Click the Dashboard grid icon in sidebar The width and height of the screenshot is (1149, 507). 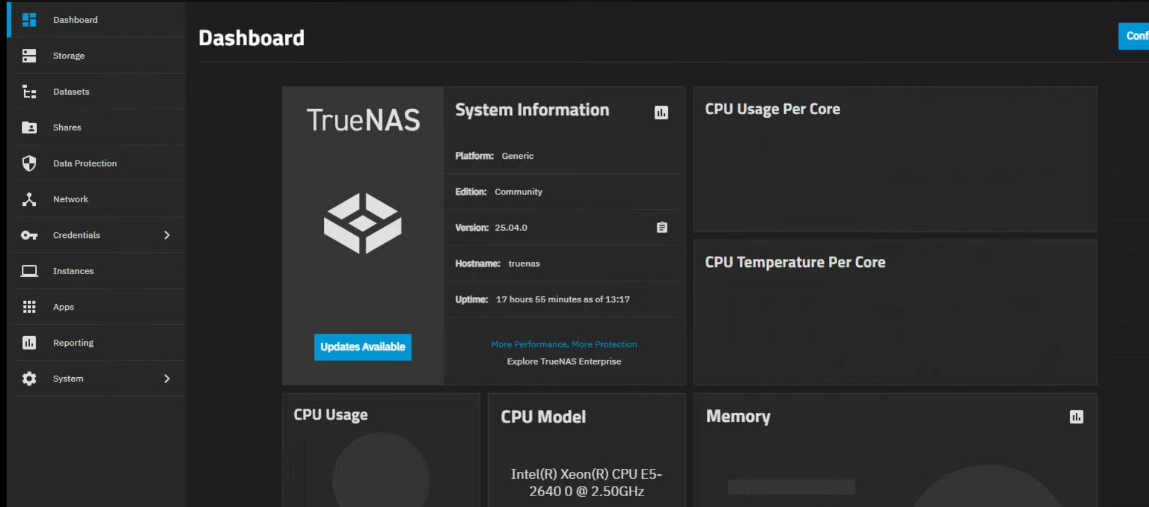click(x=29, y=20)
